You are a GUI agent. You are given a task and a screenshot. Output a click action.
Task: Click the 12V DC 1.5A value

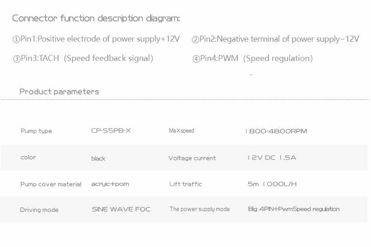click(x=272, y=158)
